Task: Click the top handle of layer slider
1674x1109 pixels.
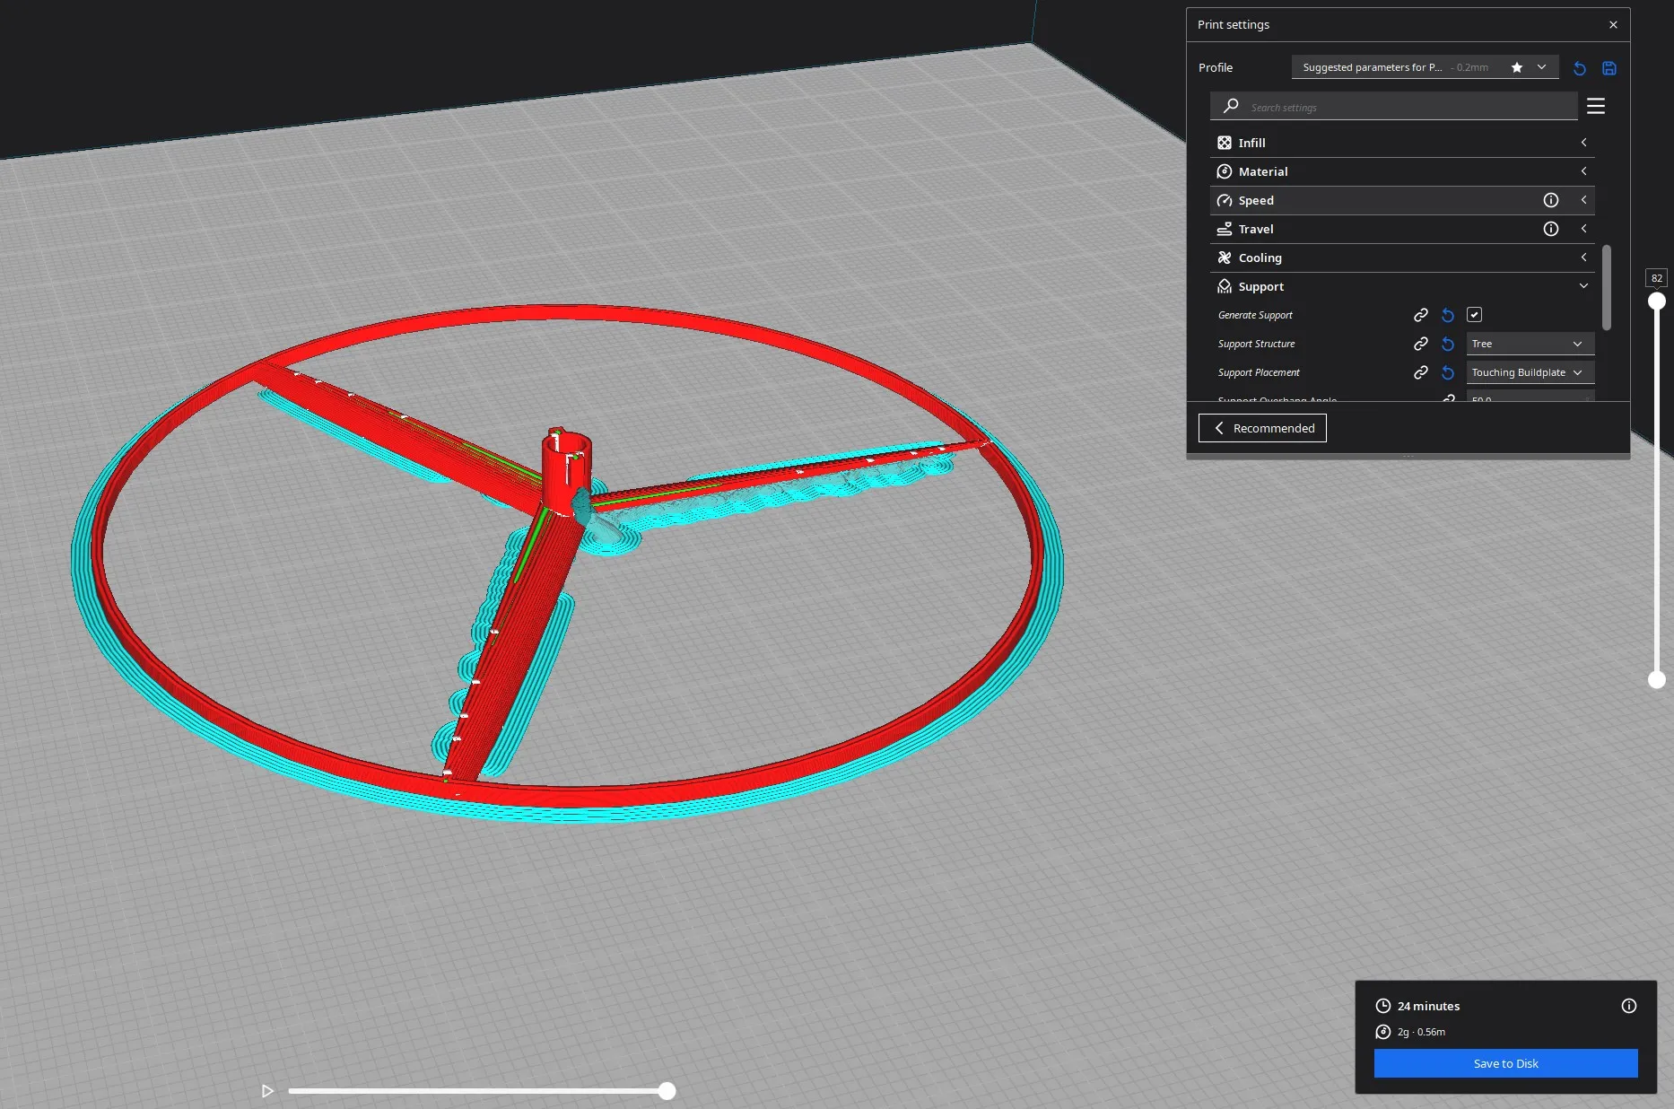Action: click(1657, 301)
